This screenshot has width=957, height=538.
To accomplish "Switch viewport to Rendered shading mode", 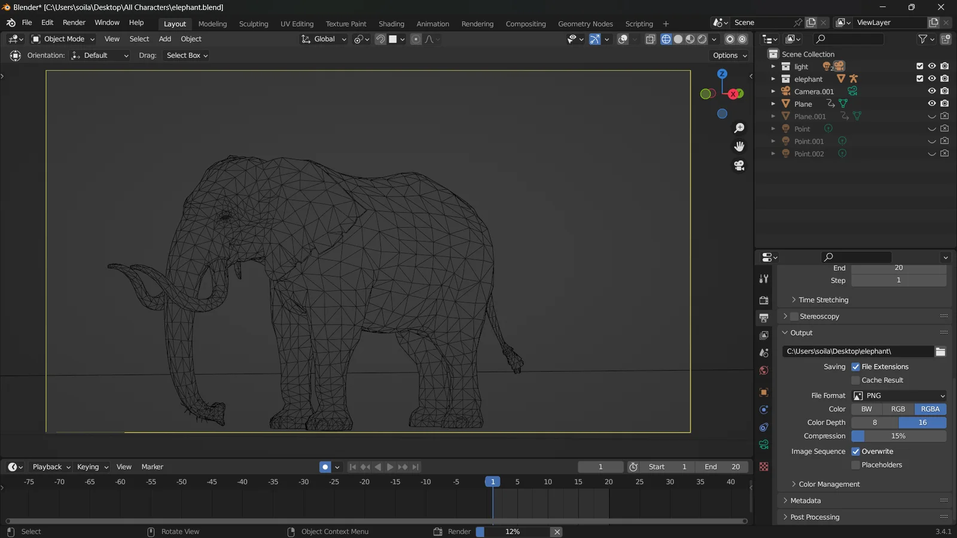I will pyautogui.click(x=702, y=39).
